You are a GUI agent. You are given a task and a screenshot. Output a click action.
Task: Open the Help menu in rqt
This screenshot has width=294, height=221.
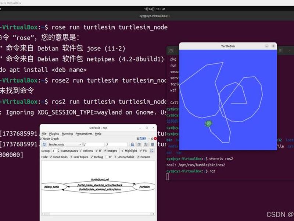(x=98, y=134)
